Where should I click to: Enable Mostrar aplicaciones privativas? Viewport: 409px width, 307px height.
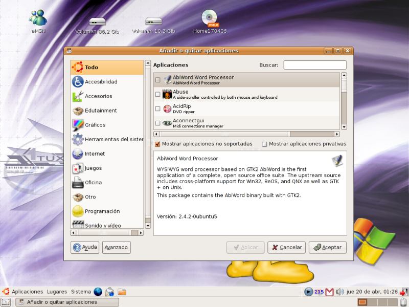click(264, 144)
